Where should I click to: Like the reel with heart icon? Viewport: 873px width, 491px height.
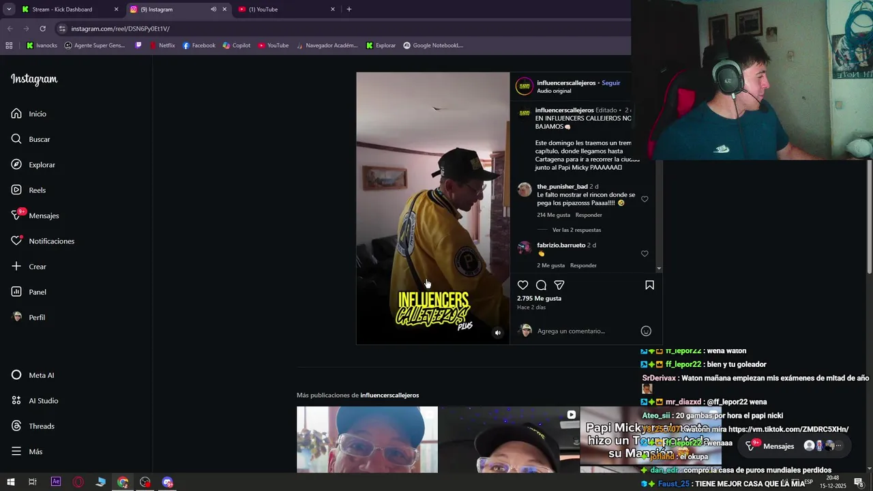point(522,285)
